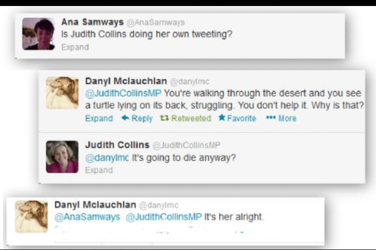
Task: Click the three-dot More icon
Action: pyautogui.click(x=271, y=117)
